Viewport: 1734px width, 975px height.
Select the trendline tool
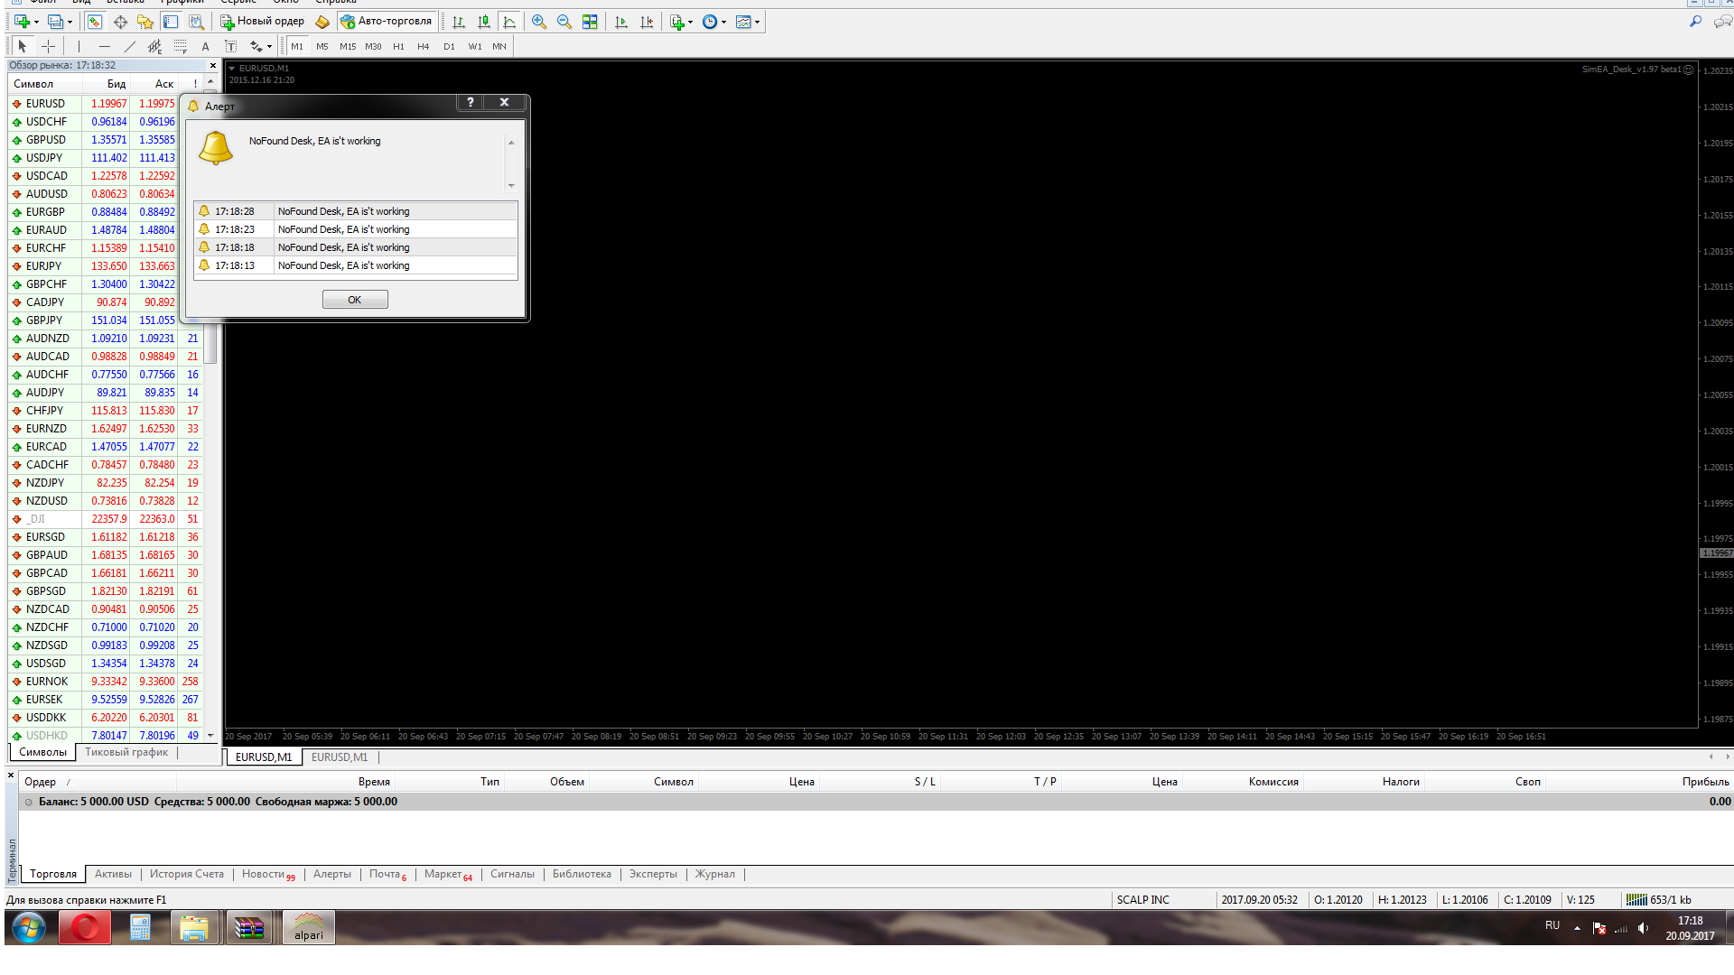point(130,46)
